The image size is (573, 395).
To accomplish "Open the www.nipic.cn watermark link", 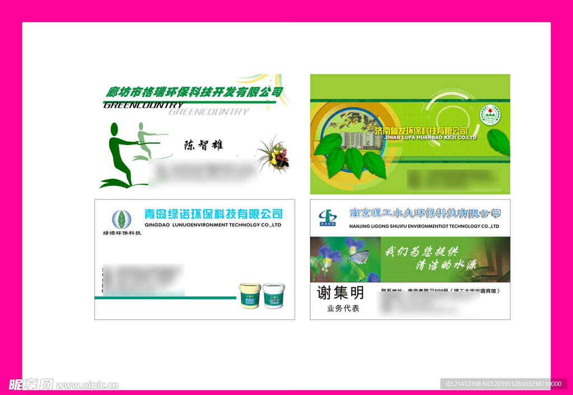I will pyautogui.click(x=87, y=385).
